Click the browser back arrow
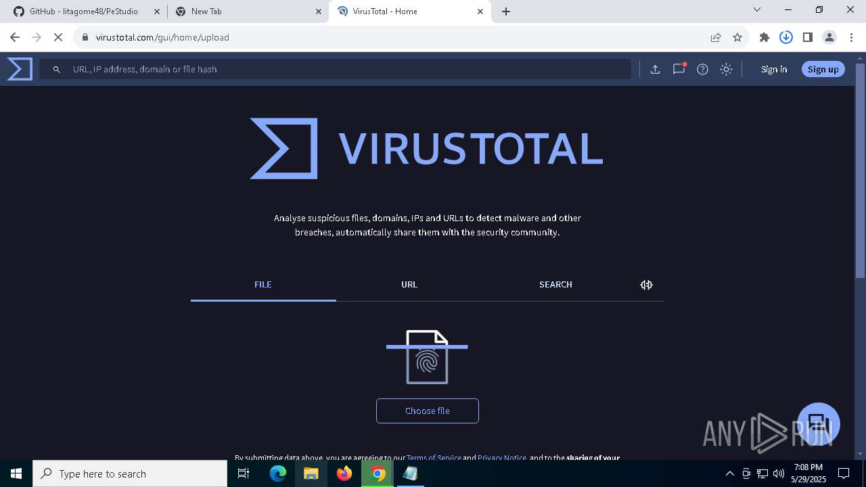The height and width of the screenshot is (487, 866). click(15, 37)
